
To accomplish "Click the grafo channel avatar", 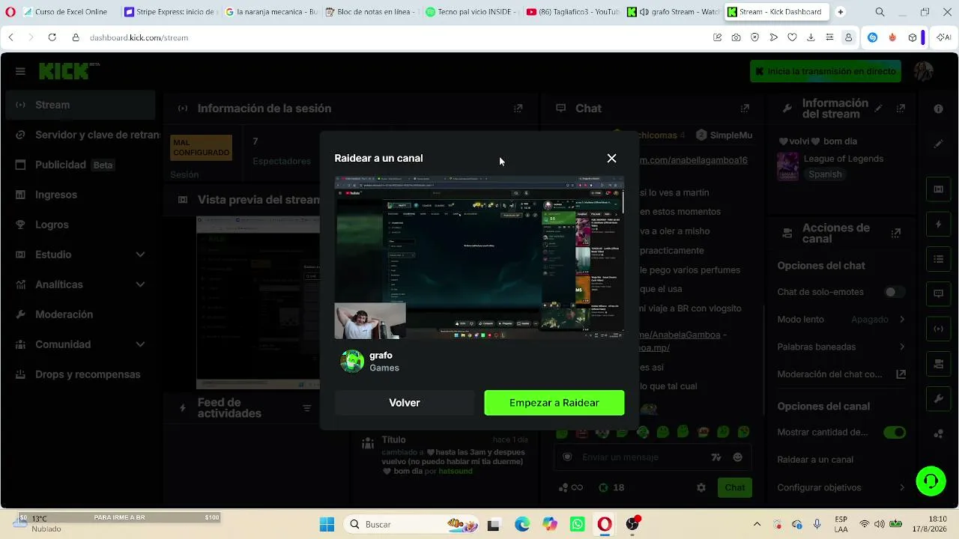I will 352,362.
